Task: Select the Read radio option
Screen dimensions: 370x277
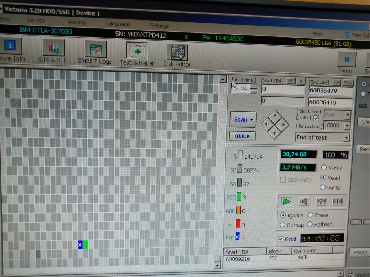Action: (323, 177)
